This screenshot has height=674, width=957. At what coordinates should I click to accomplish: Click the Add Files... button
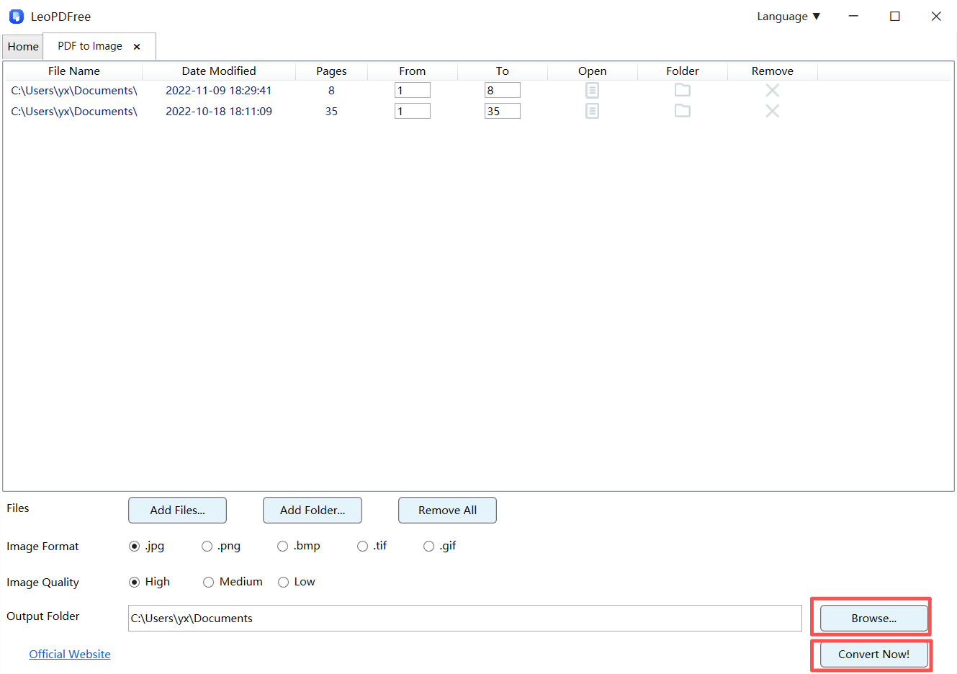click(177, 511)
